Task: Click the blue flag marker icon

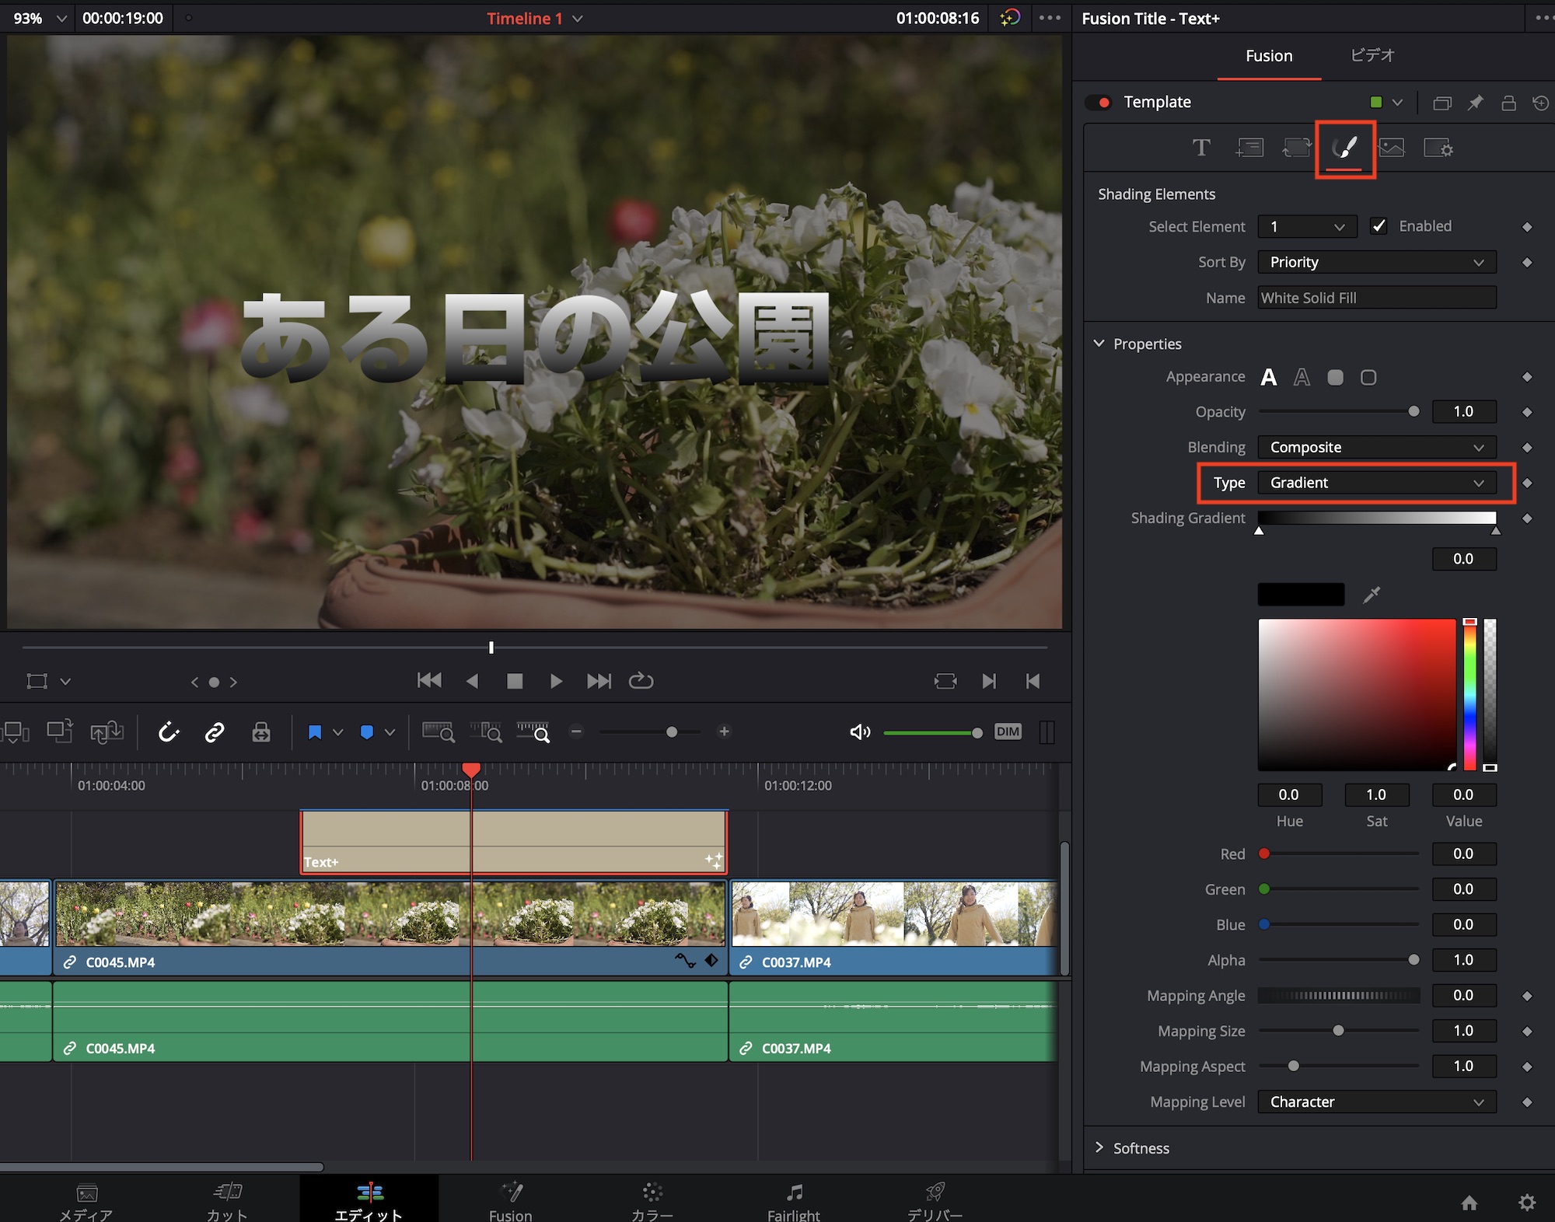Action: (x=315, y=731)
